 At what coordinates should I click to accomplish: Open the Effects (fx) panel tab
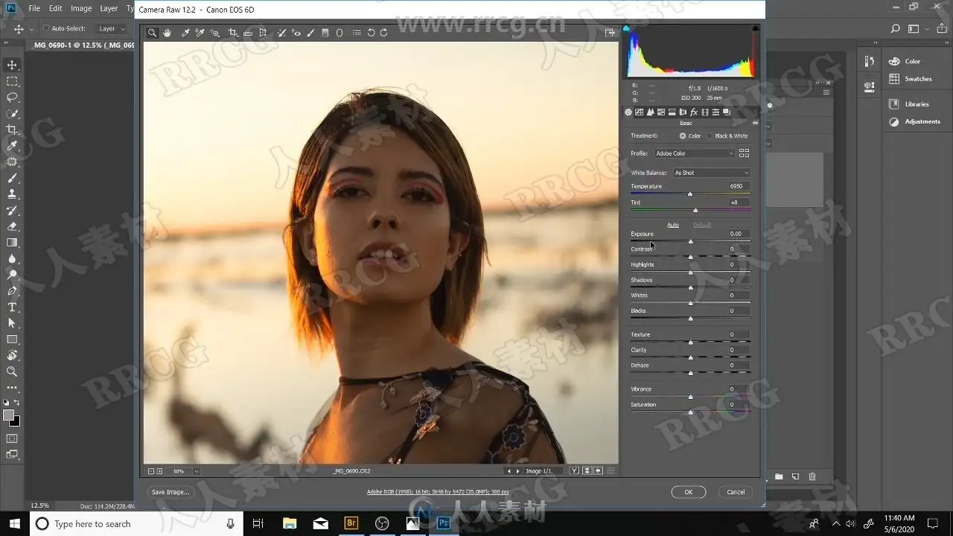tap(693, 112)
